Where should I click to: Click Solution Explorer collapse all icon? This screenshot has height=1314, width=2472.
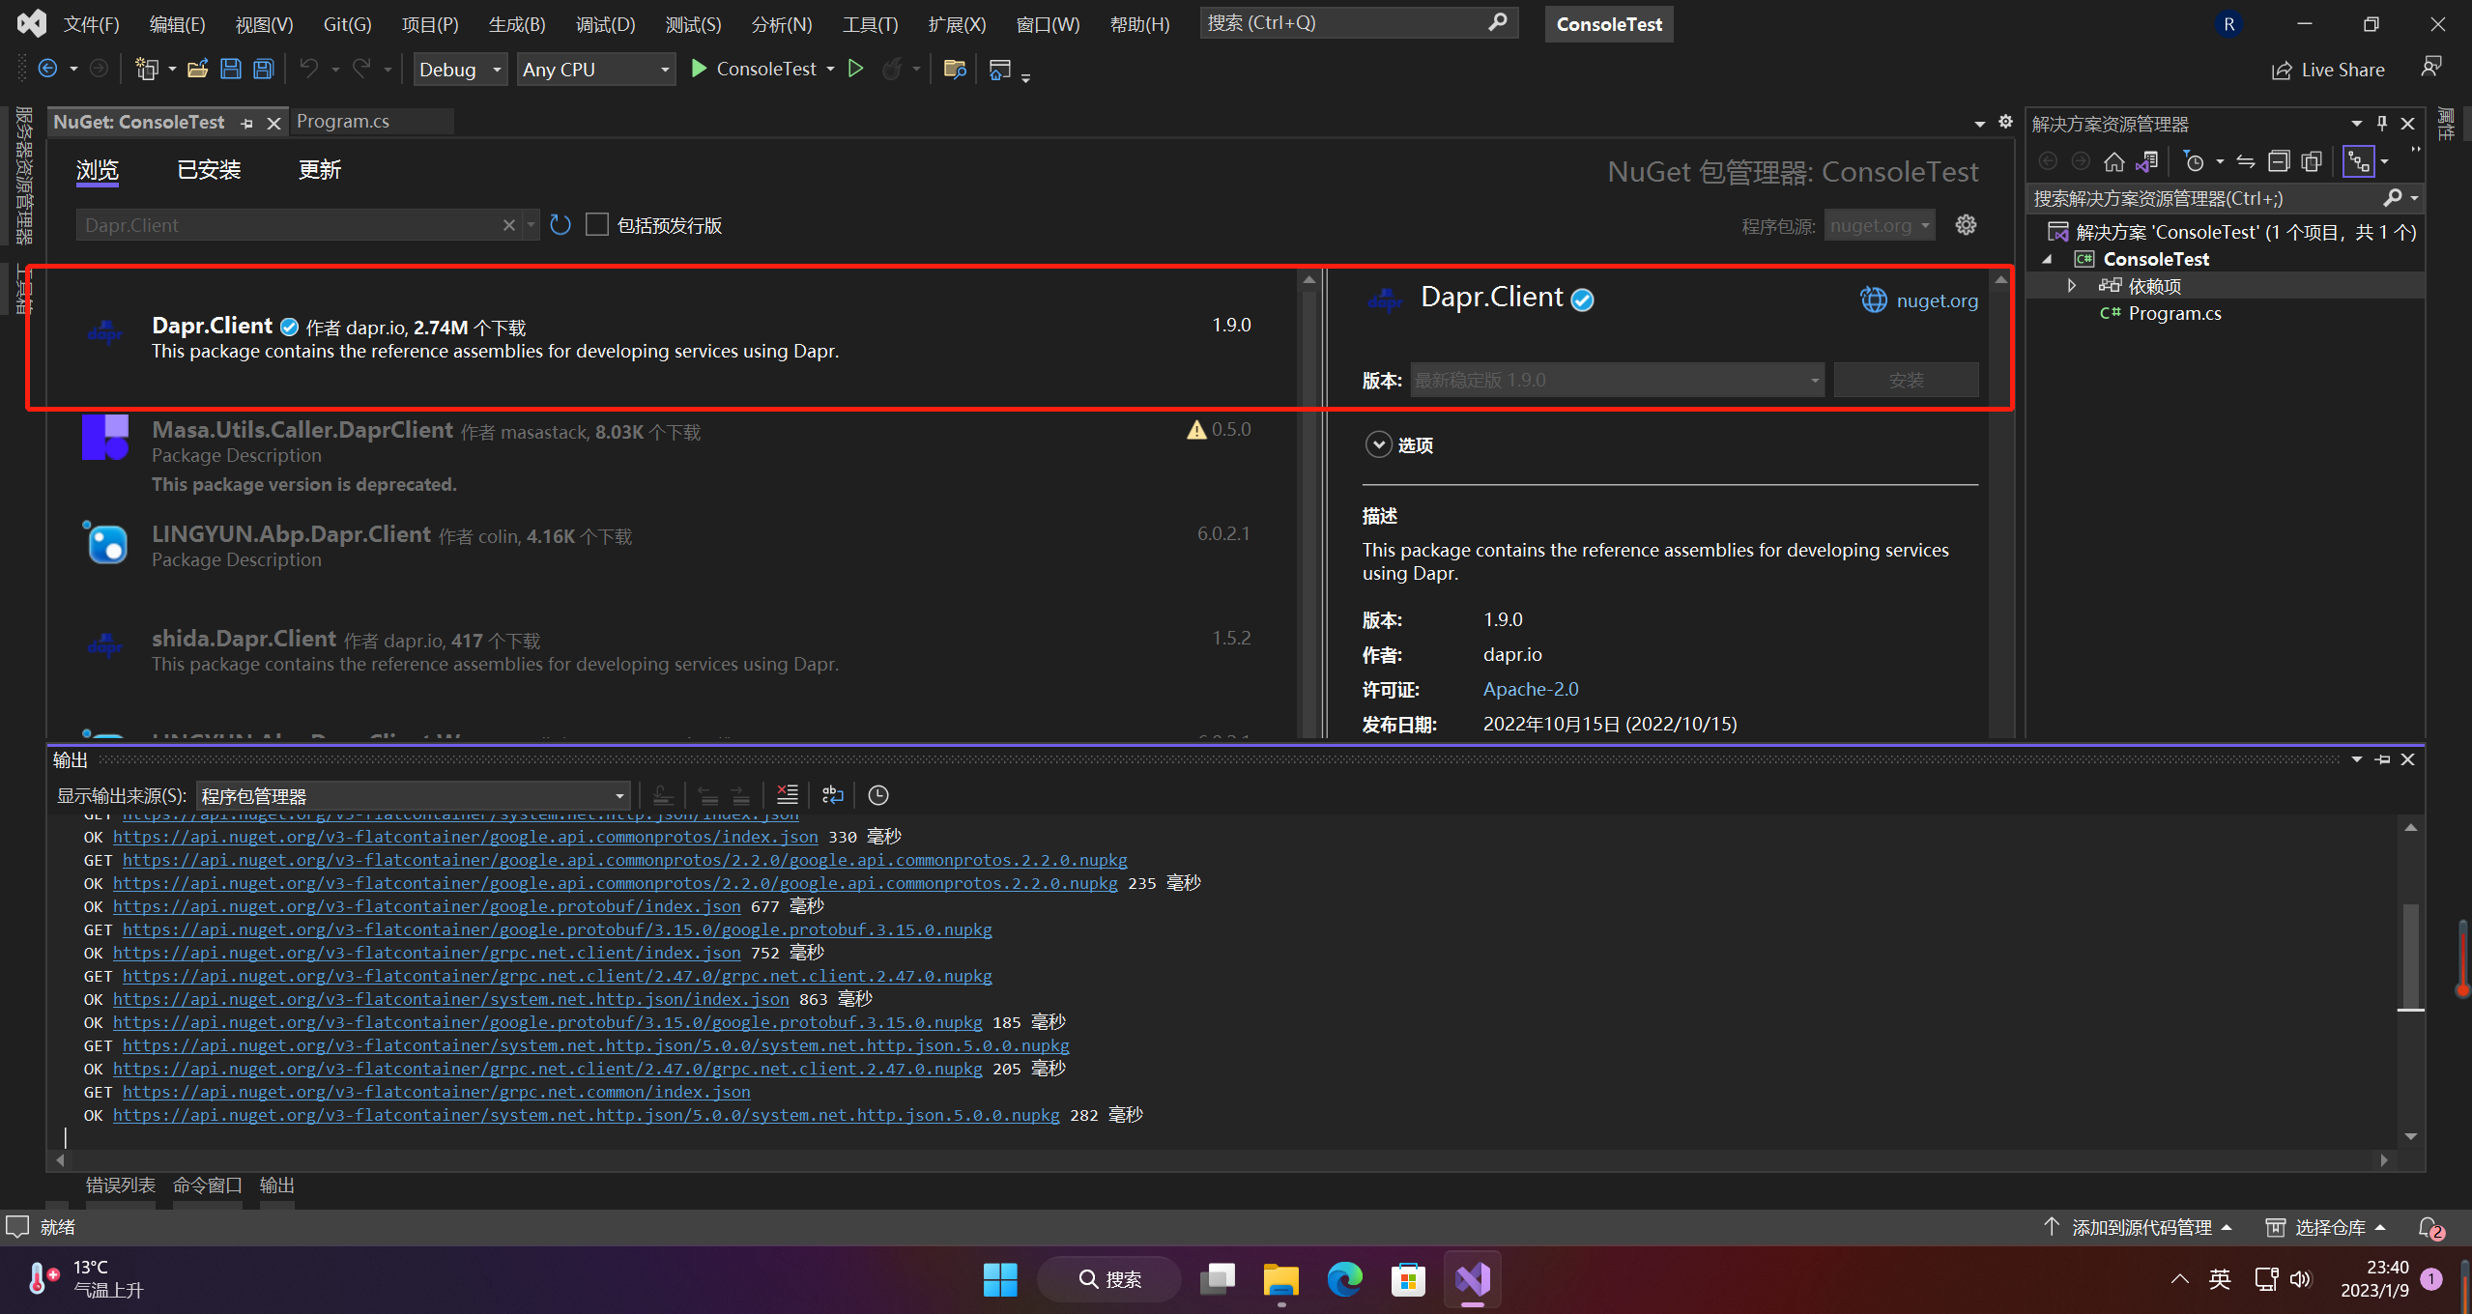2279,161
